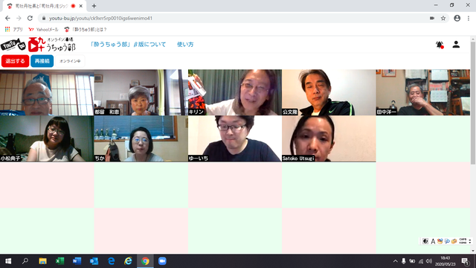Open the 「酔うちゅう部」β版について link

[128, 45]
